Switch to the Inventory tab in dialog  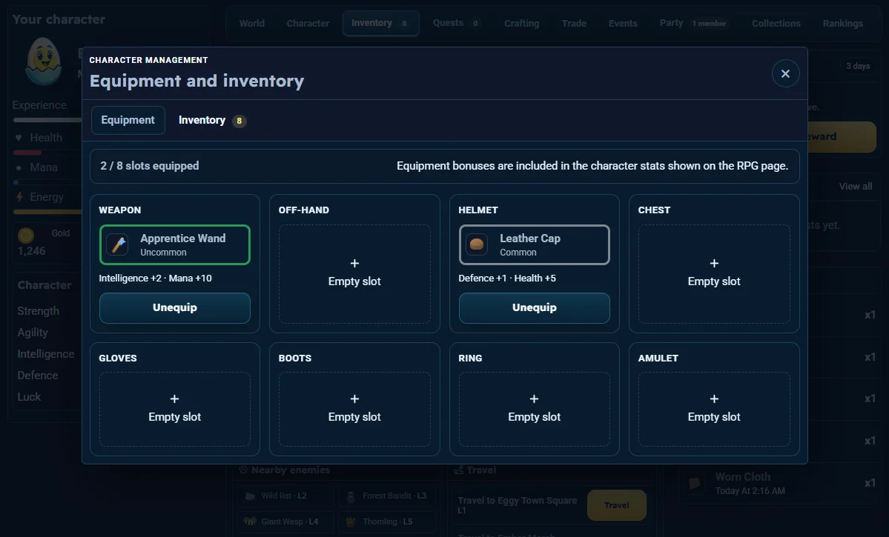(x=213, y=120)
